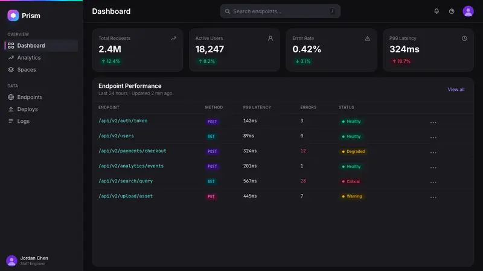Select the Error Rate 0.42% card
Image resolution: width=483 pixels, height=271 pixels.
[x=331, y=50]
